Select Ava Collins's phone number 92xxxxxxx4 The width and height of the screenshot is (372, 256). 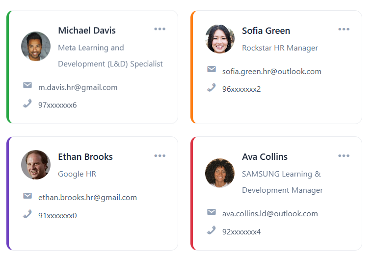point(241,232)
